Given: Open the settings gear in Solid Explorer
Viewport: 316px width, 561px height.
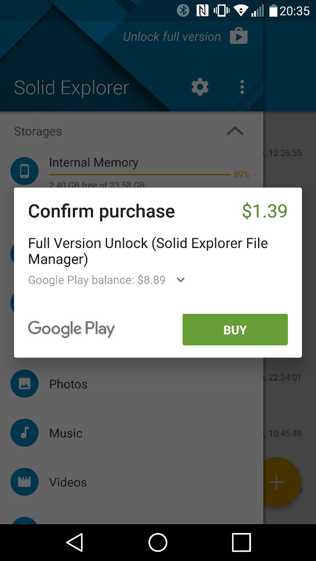Looking at the screenshot, I should pyautogui.click(x=200, y=87).
